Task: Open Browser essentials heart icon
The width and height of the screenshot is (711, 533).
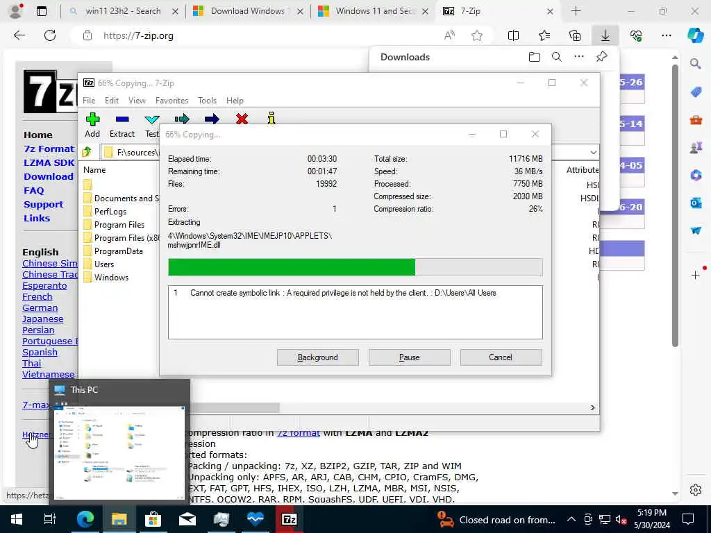Action: 636,35
